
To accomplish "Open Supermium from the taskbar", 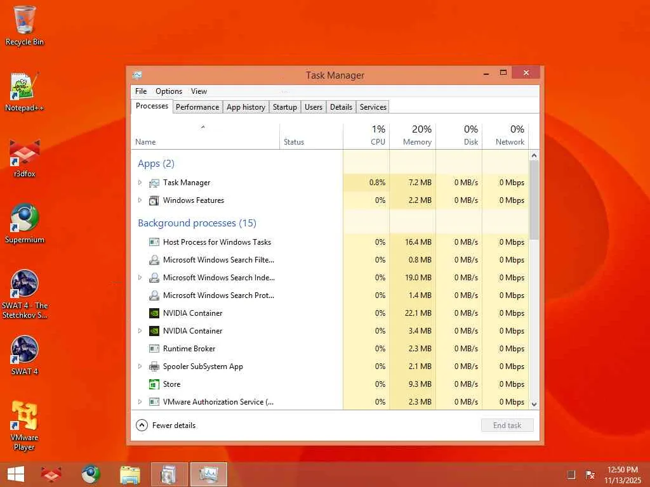I will coord(90,474).
